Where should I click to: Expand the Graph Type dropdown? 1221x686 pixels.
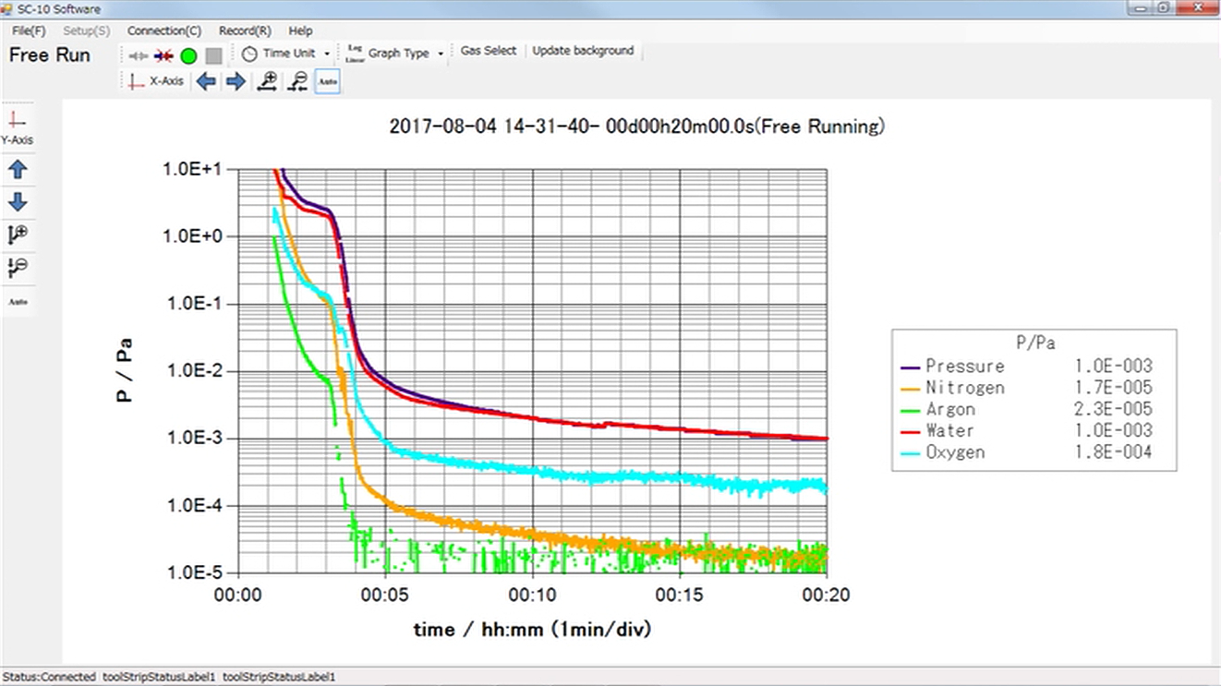[398, 54]
